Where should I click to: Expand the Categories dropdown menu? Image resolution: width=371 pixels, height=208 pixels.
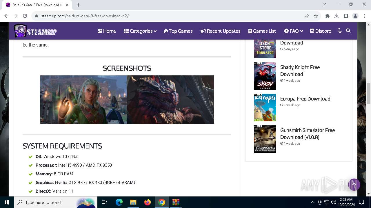[140, 31]
